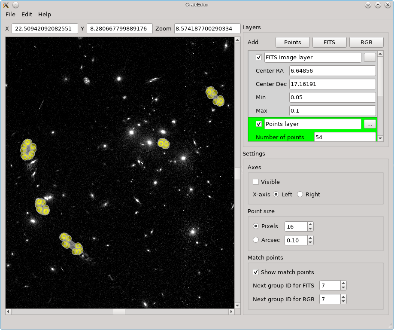Click the X application icon in title bar
This screenshot has height=330, width=394.
pyautogui.click(x=6, y=5)
